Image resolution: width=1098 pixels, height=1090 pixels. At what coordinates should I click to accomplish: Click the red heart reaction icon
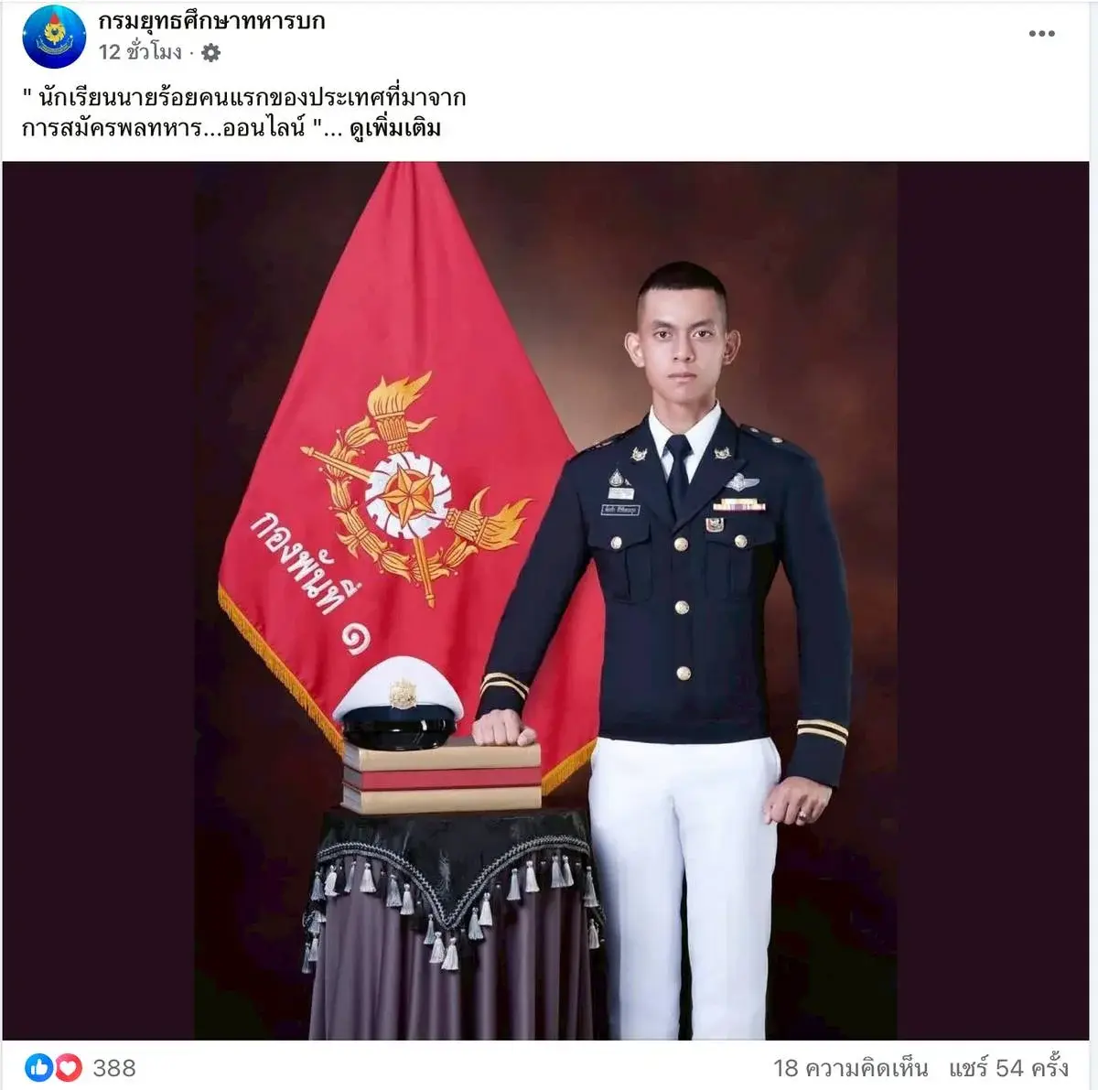click(x=68, y=1067)
